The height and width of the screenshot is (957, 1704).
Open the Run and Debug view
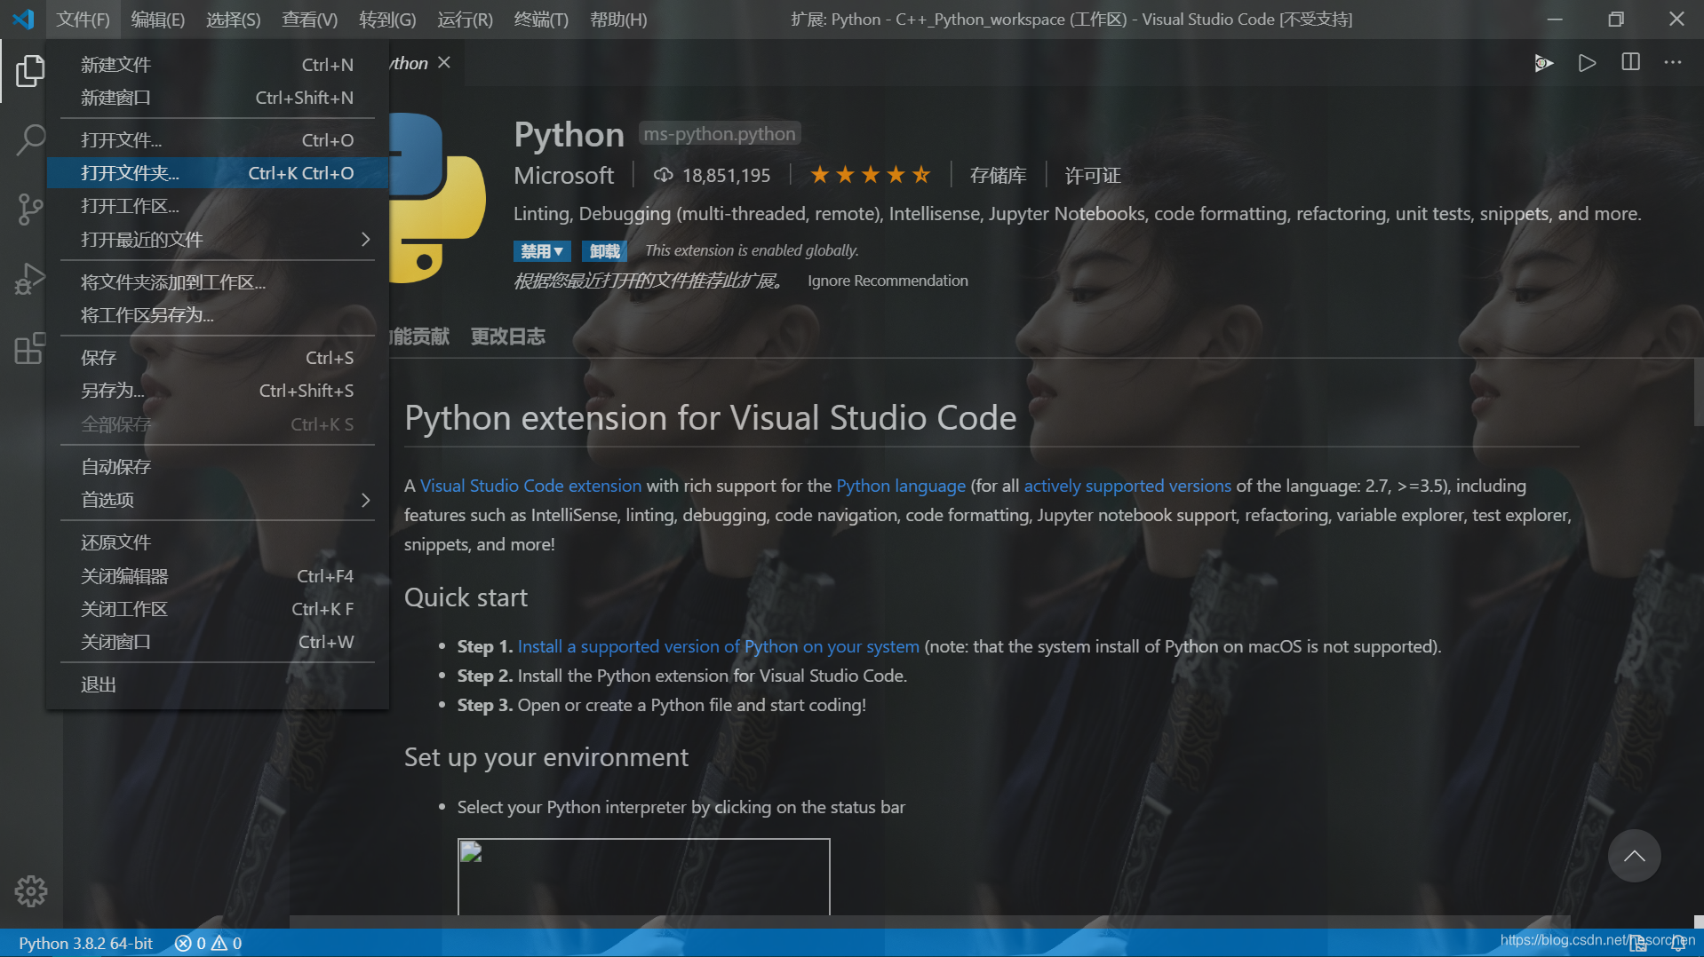click(x=30, y=279)
